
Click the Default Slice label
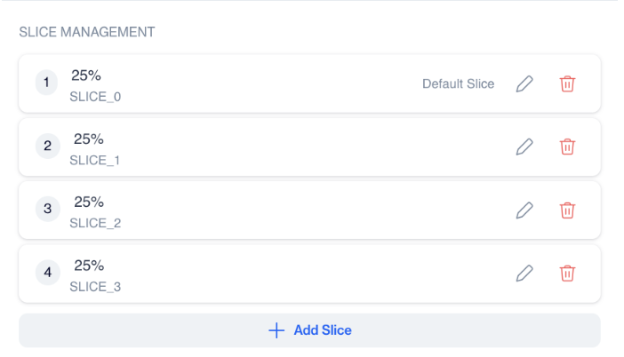coord(458,84)
